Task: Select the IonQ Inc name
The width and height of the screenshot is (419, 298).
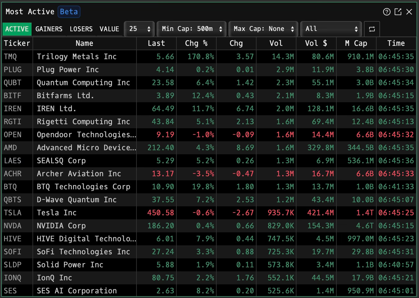Action: pyautogui.click(x=54, y=278)
